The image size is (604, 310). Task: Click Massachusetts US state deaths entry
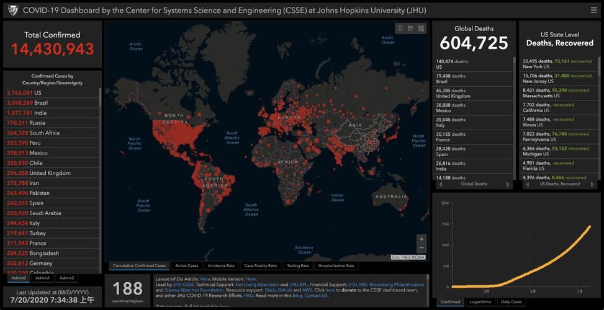coord(559,93)
